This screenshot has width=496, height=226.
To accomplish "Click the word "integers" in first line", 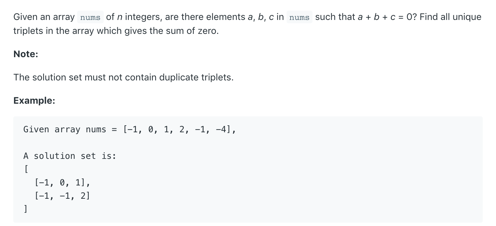I will coord(143,17).
